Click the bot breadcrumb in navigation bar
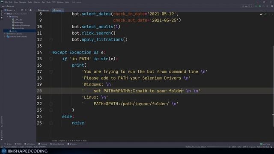Screen dimensions: 274x154 coord(3,6)
